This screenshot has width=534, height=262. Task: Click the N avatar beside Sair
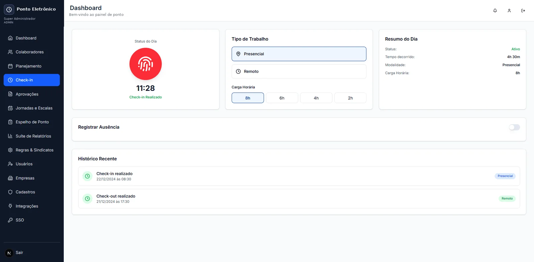point(9,253)
